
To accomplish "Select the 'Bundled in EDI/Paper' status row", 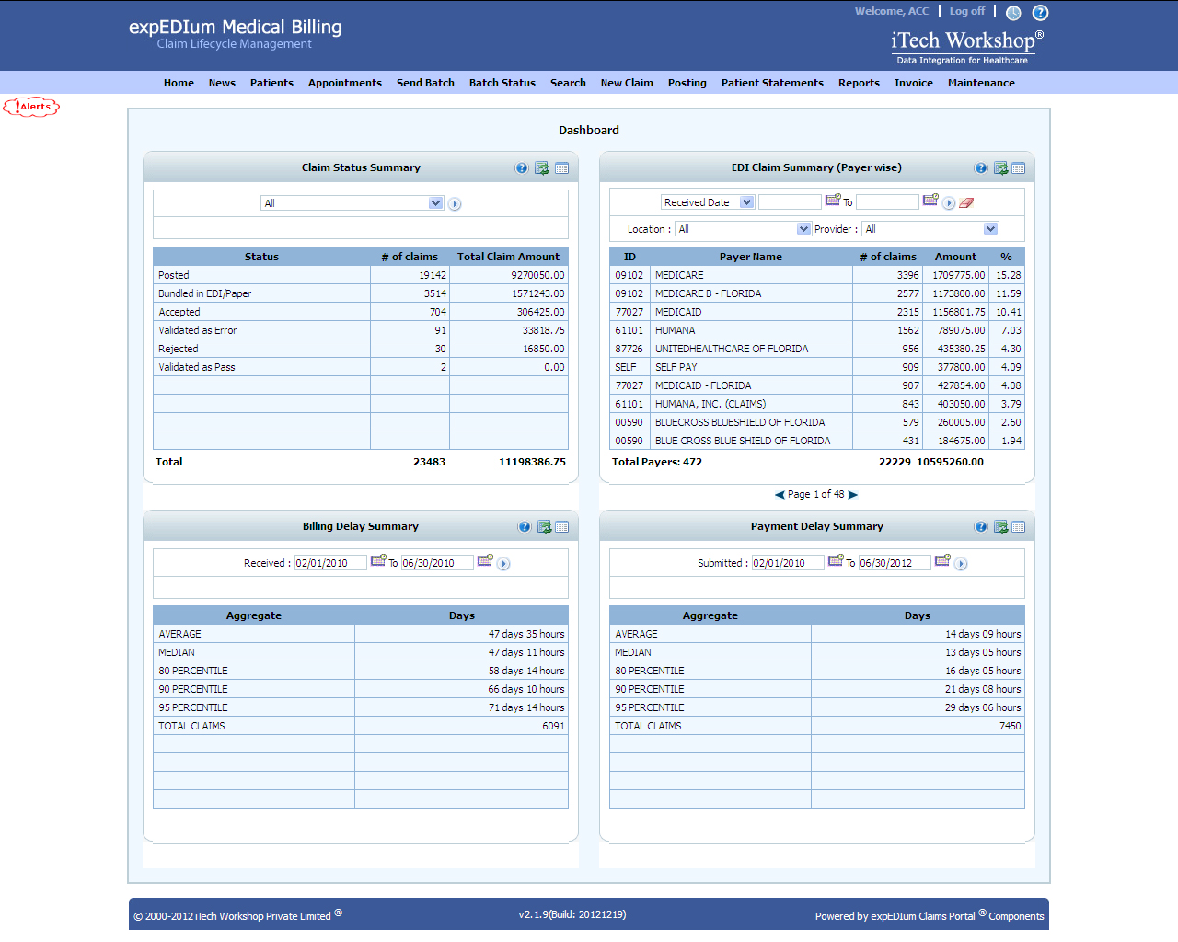I will click(361, 293).
